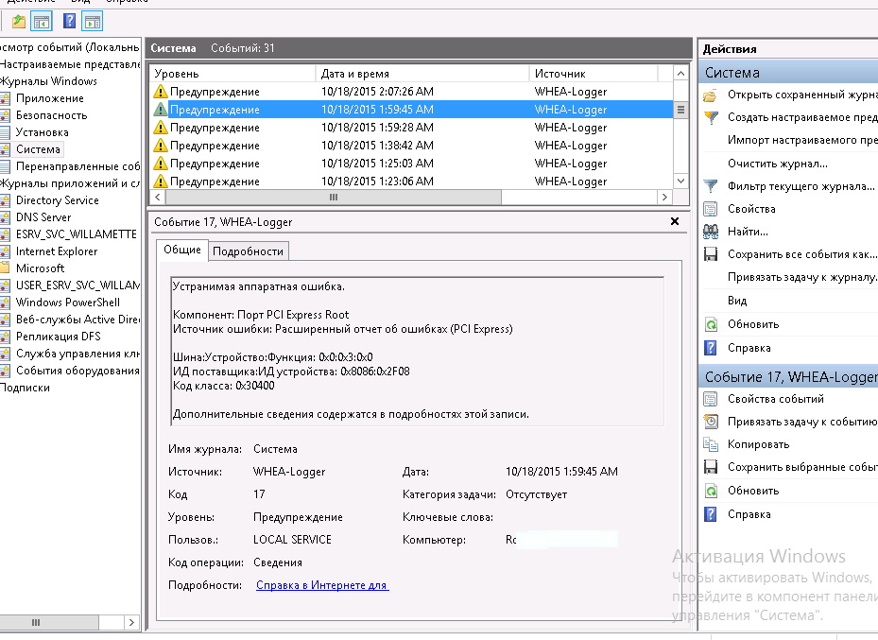Switch to the Подробности tab
The image size is (878, 640).
[x=248, y=251]
